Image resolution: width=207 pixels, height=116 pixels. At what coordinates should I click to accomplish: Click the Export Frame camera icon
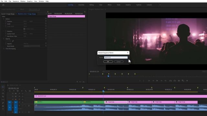(x=179, y=81)
